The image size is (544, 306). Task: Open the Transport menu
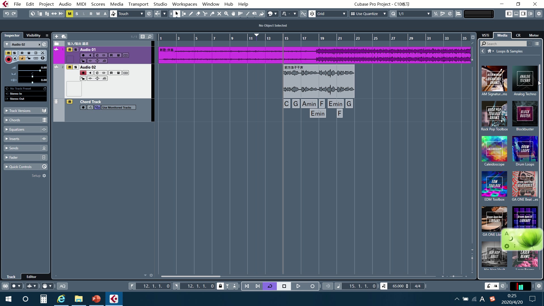pyautogui.click(x=138, y=4)
